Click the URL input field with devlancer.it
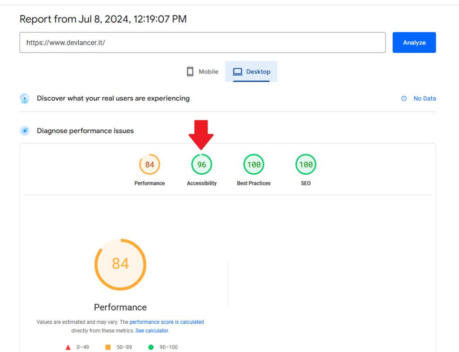 pyautogui.click(x=202, y=43)
